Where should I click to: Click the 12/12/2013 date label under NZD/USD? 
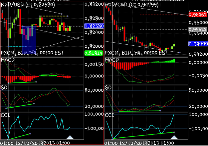coord(29,143)
